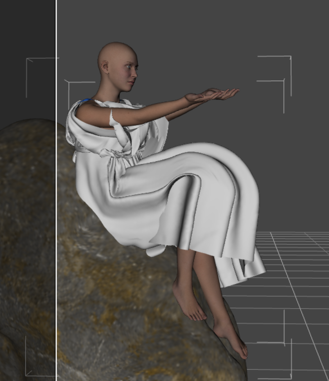
Task: Click the outer top-left frame corner bracket
Action: tap(27, 59)
